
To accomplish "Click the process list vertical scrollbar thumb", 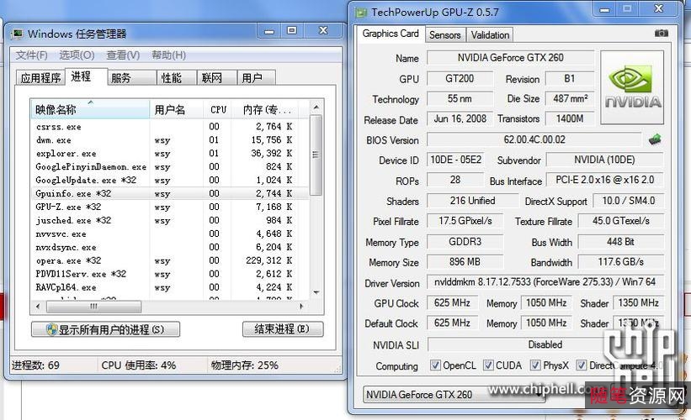I will pyautogui.click(x=316, y=155).
